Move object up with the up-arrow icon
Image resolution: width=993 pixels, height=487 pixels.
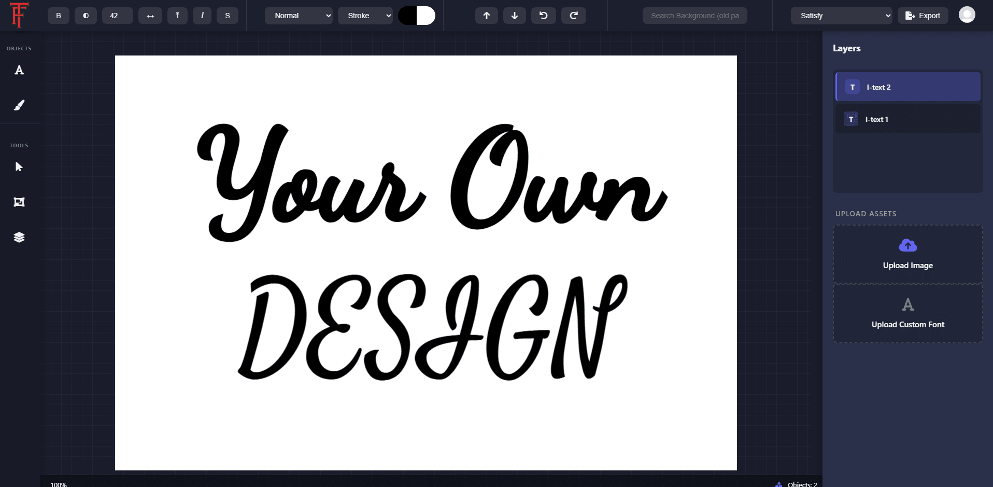[487, 16]
